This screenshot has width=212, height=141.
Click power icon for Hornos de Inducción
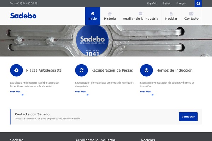[146, 70]
